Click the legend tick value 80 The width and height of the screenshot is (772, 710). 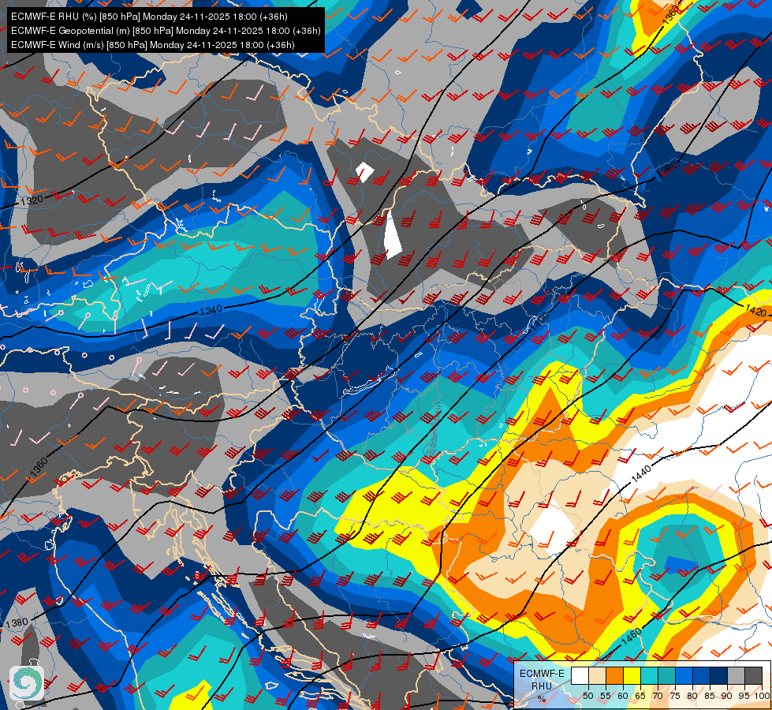(692, 697)
